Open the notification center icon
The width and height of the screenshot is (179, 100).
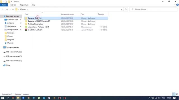pos(174,98)
